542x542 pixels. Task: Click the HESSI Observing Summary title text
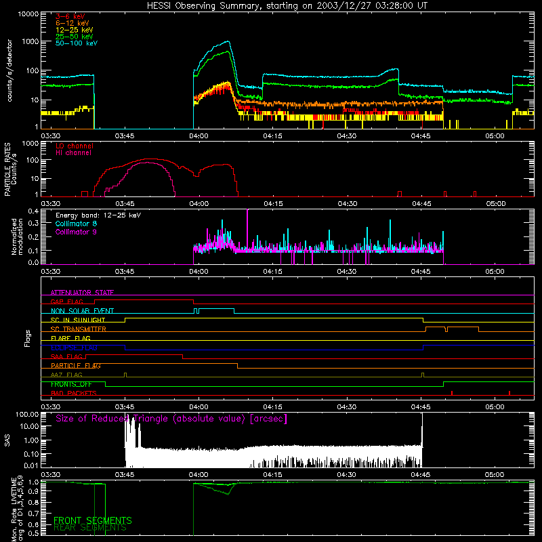(287, 6)
